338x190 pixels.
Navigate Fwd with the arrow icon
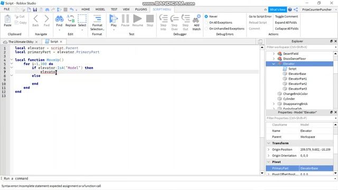point(46,19)
